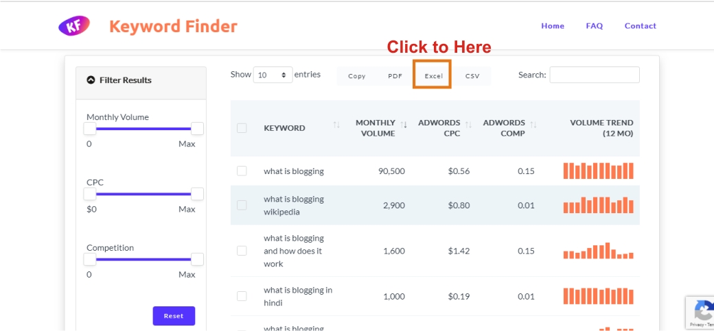The height and width of the screenshot is (331, 714).
Task: Click the KF logo icon
Action: [x=74, y=26]
